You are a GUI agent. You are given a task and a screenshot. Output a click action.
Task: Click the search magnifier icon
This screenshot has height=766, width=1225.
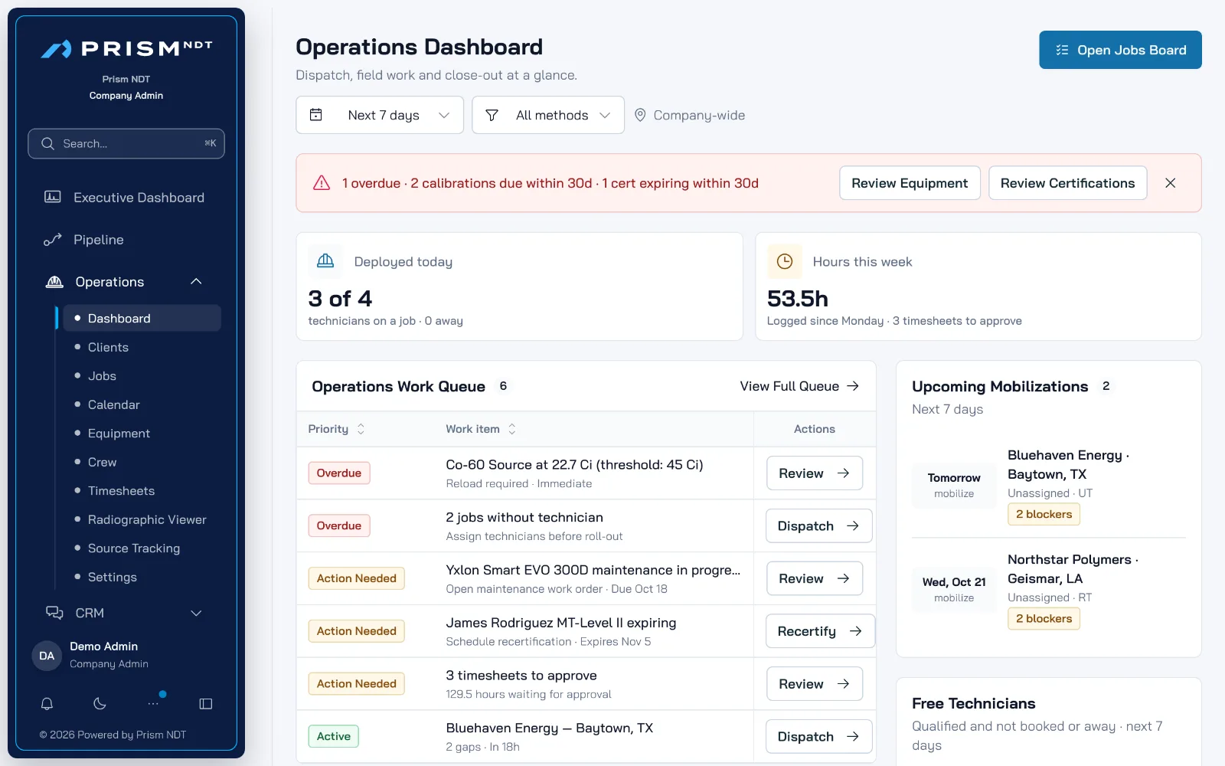click(47, 143)
